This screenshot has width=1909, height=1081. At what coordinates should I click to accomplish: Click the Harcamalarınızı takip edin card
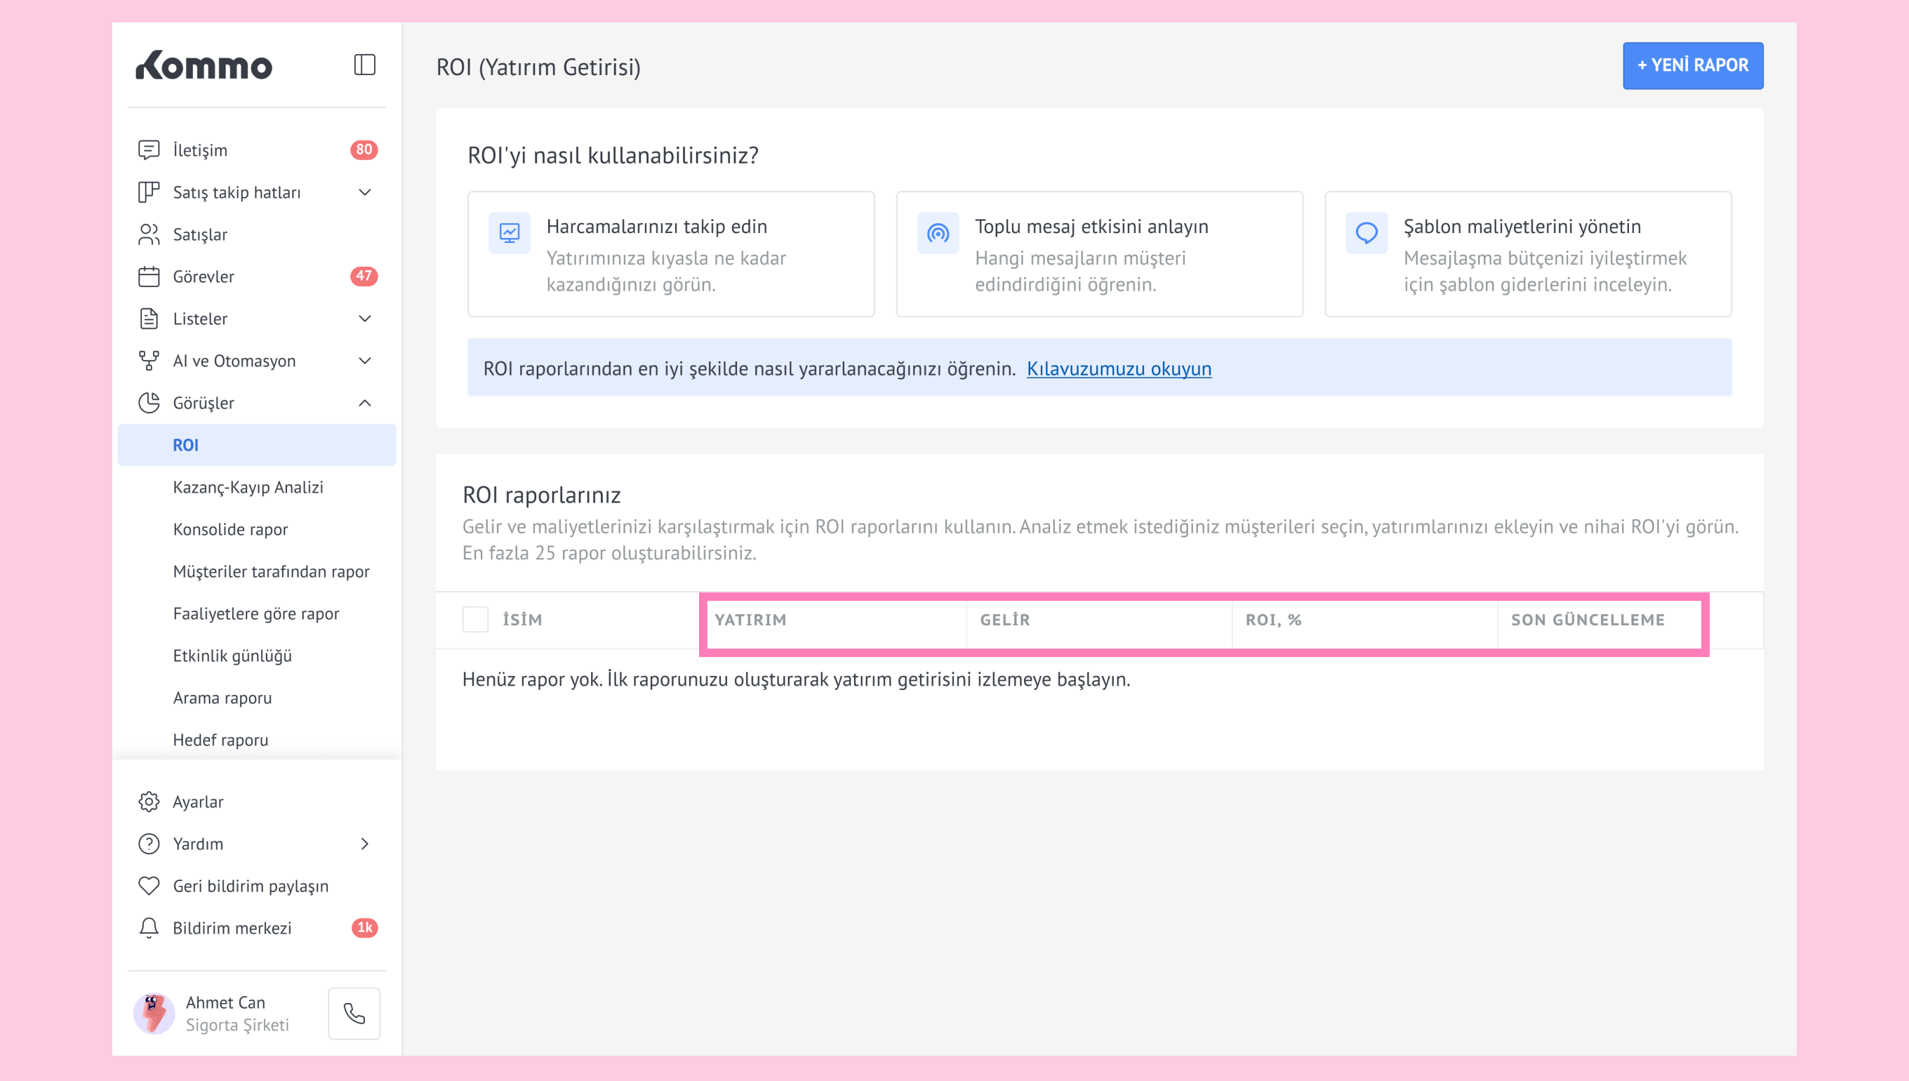coord(670,254)
